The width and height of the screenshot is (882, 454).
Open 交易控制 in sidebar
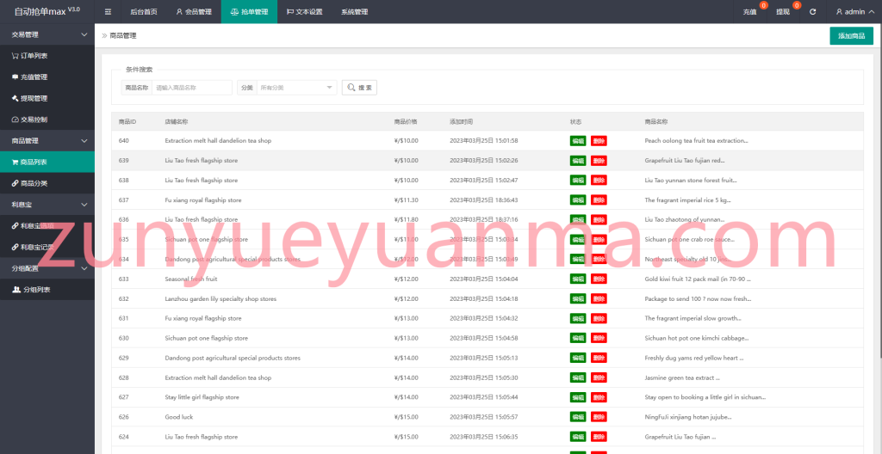[47, 120]
